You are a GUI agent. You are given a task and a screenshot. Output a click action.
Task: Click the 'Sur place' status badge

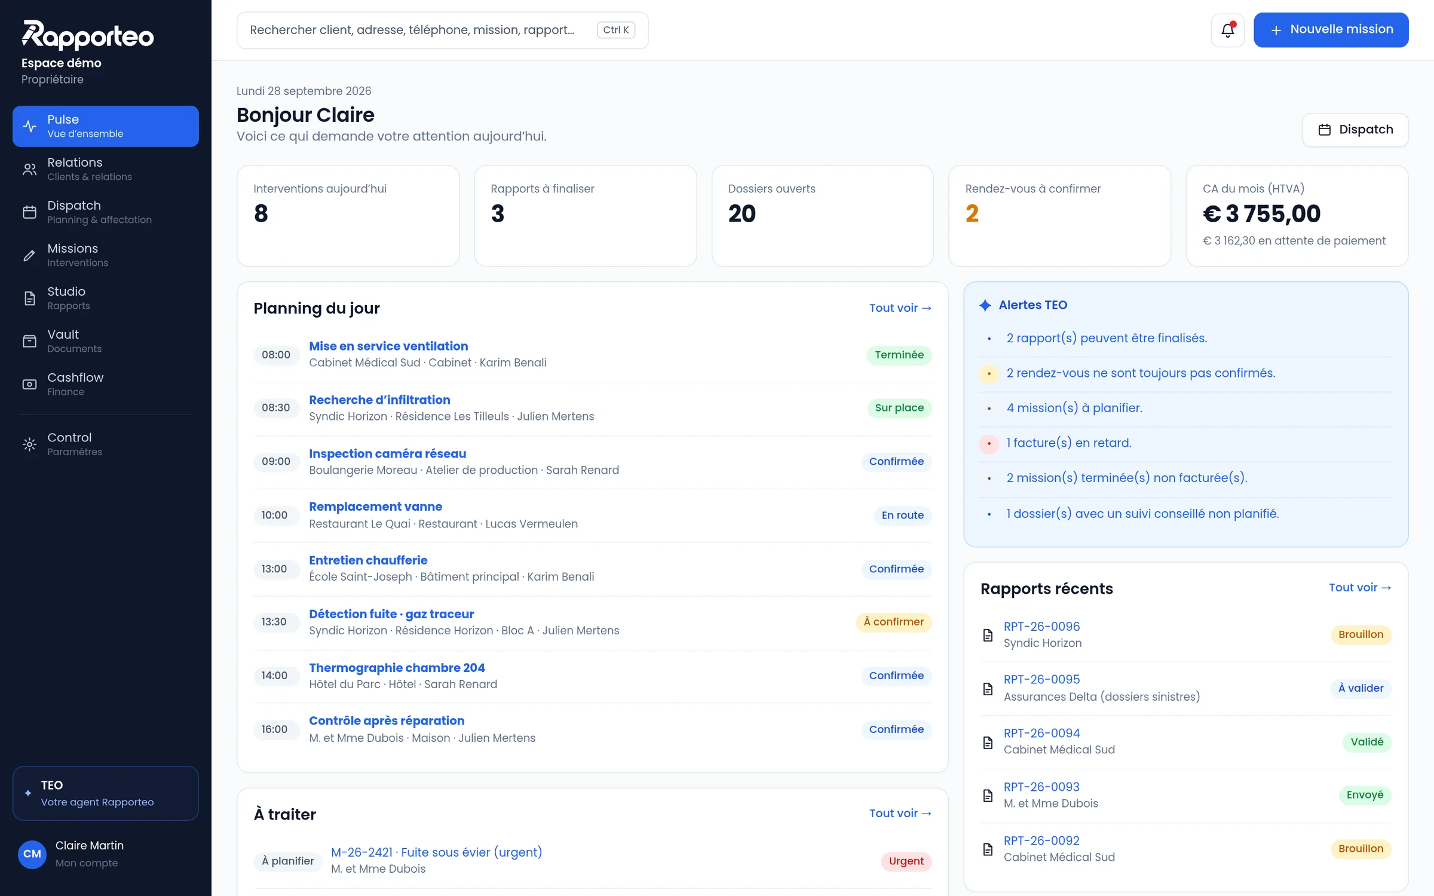pos(899,408)
